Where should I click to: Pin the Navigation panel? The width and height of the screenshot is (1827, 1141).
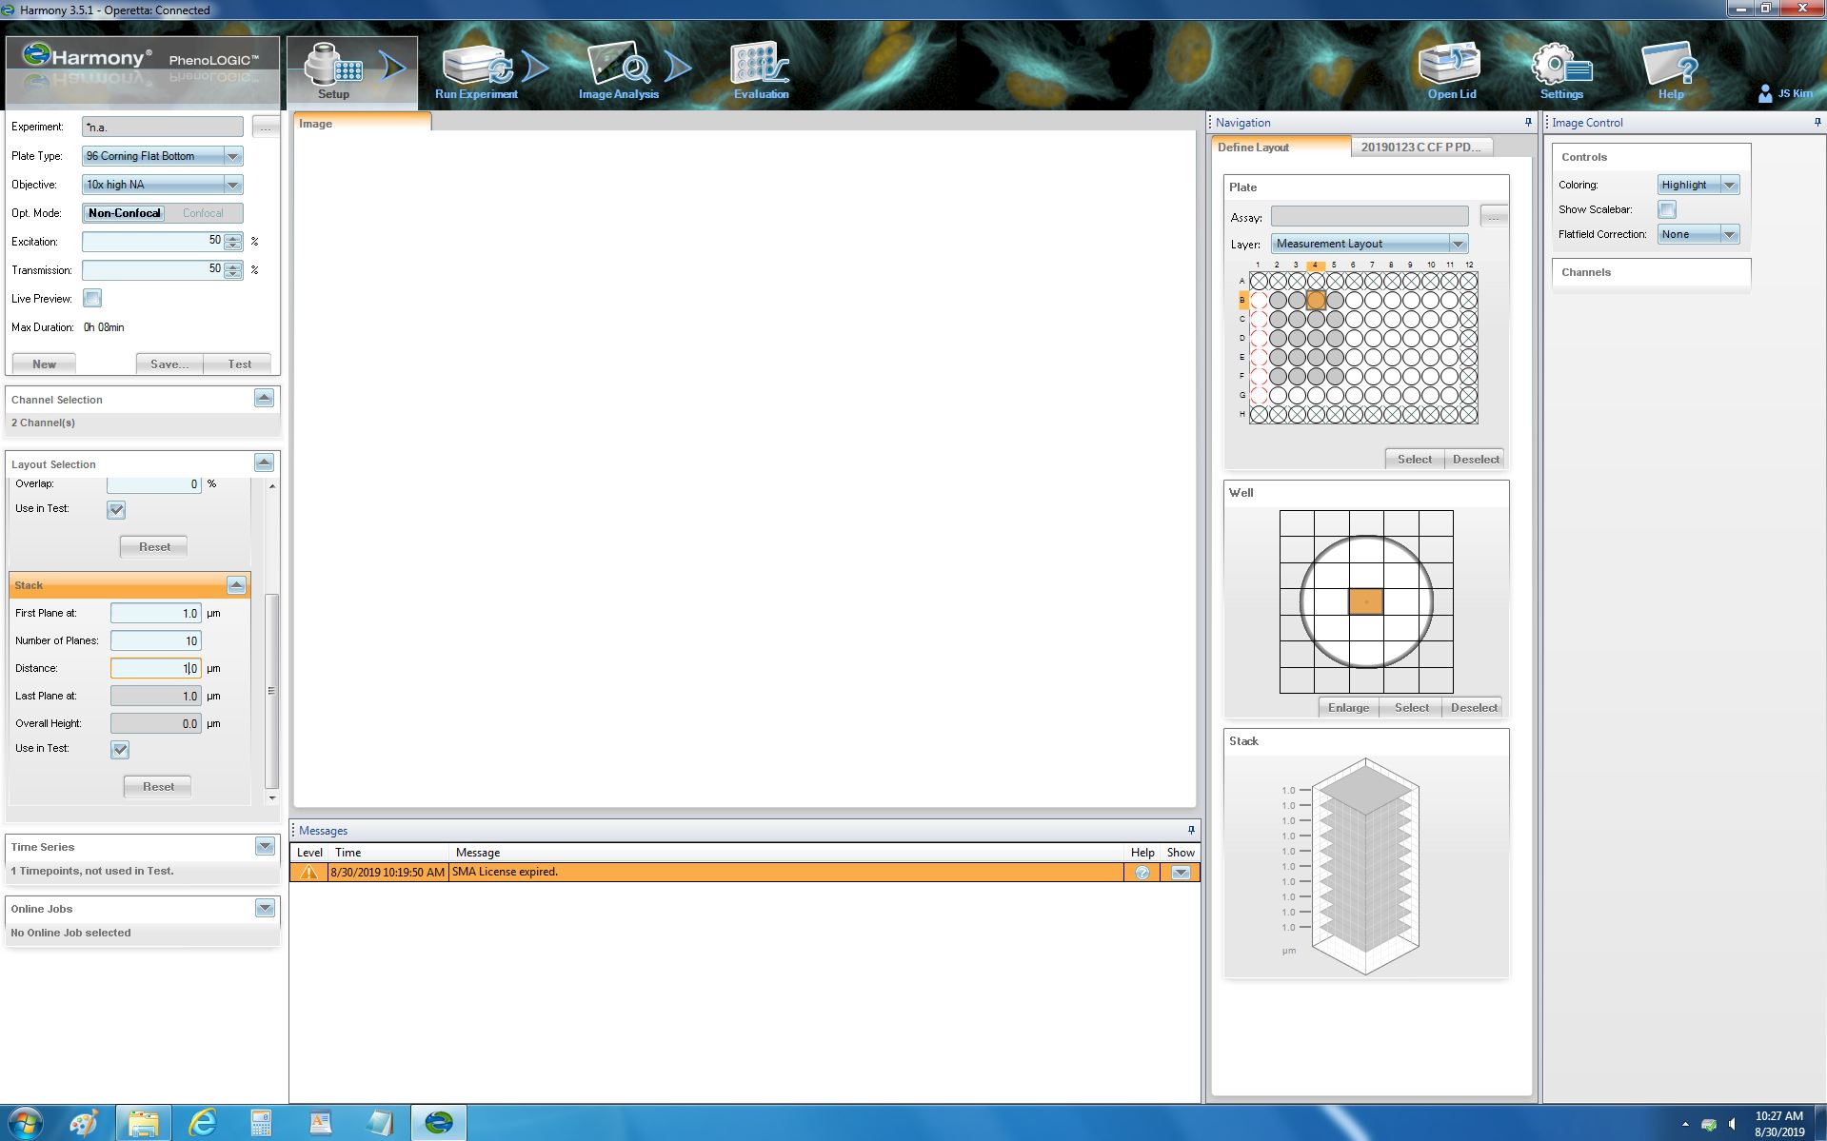tap(1528, 122)
